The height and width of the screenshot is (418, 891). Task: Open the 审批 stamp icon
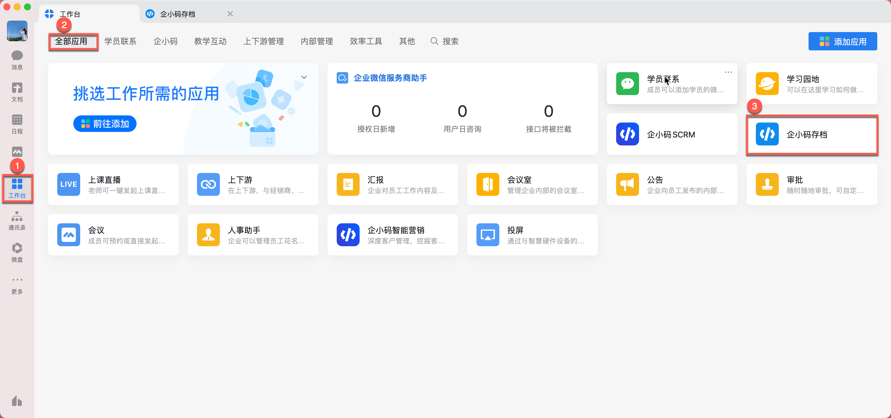tap(767, 184)
